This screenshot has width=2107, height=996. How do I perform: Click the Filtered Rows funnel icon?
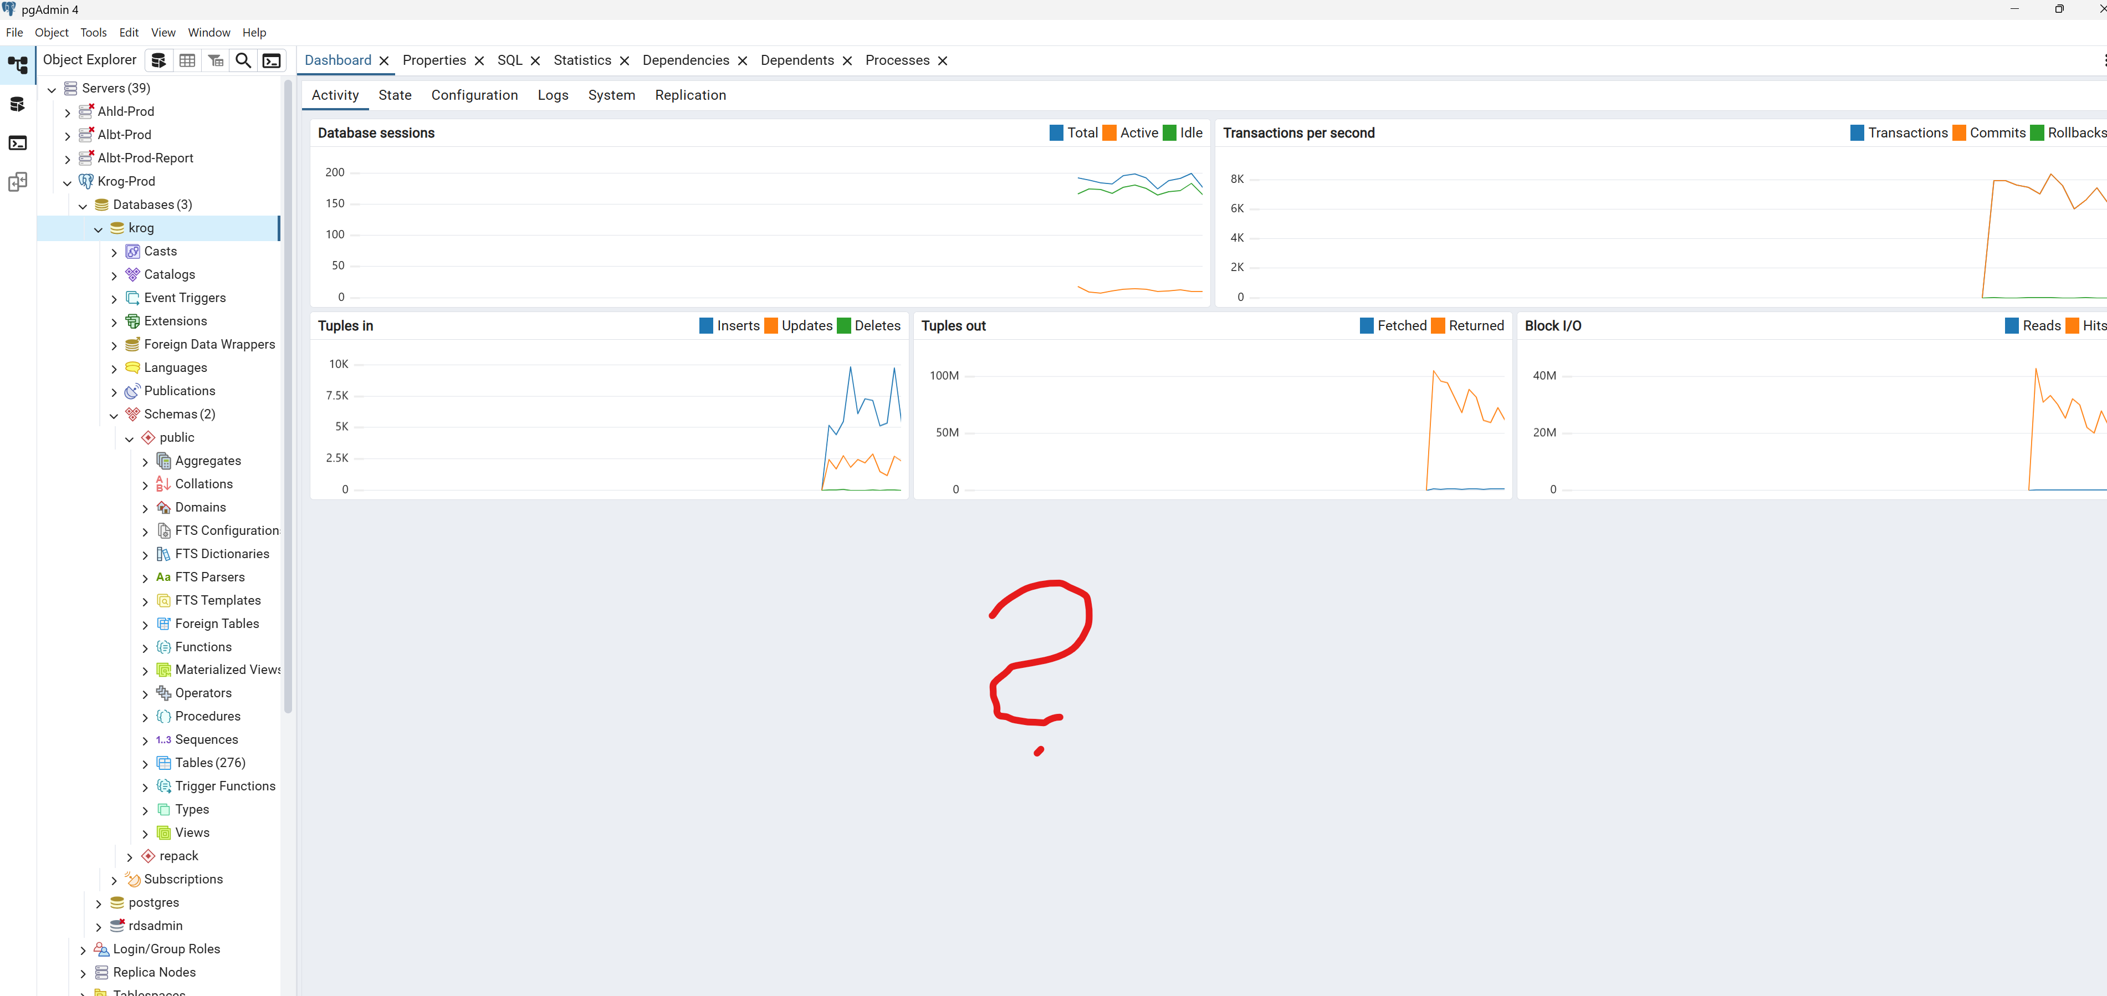click(215, 60)
